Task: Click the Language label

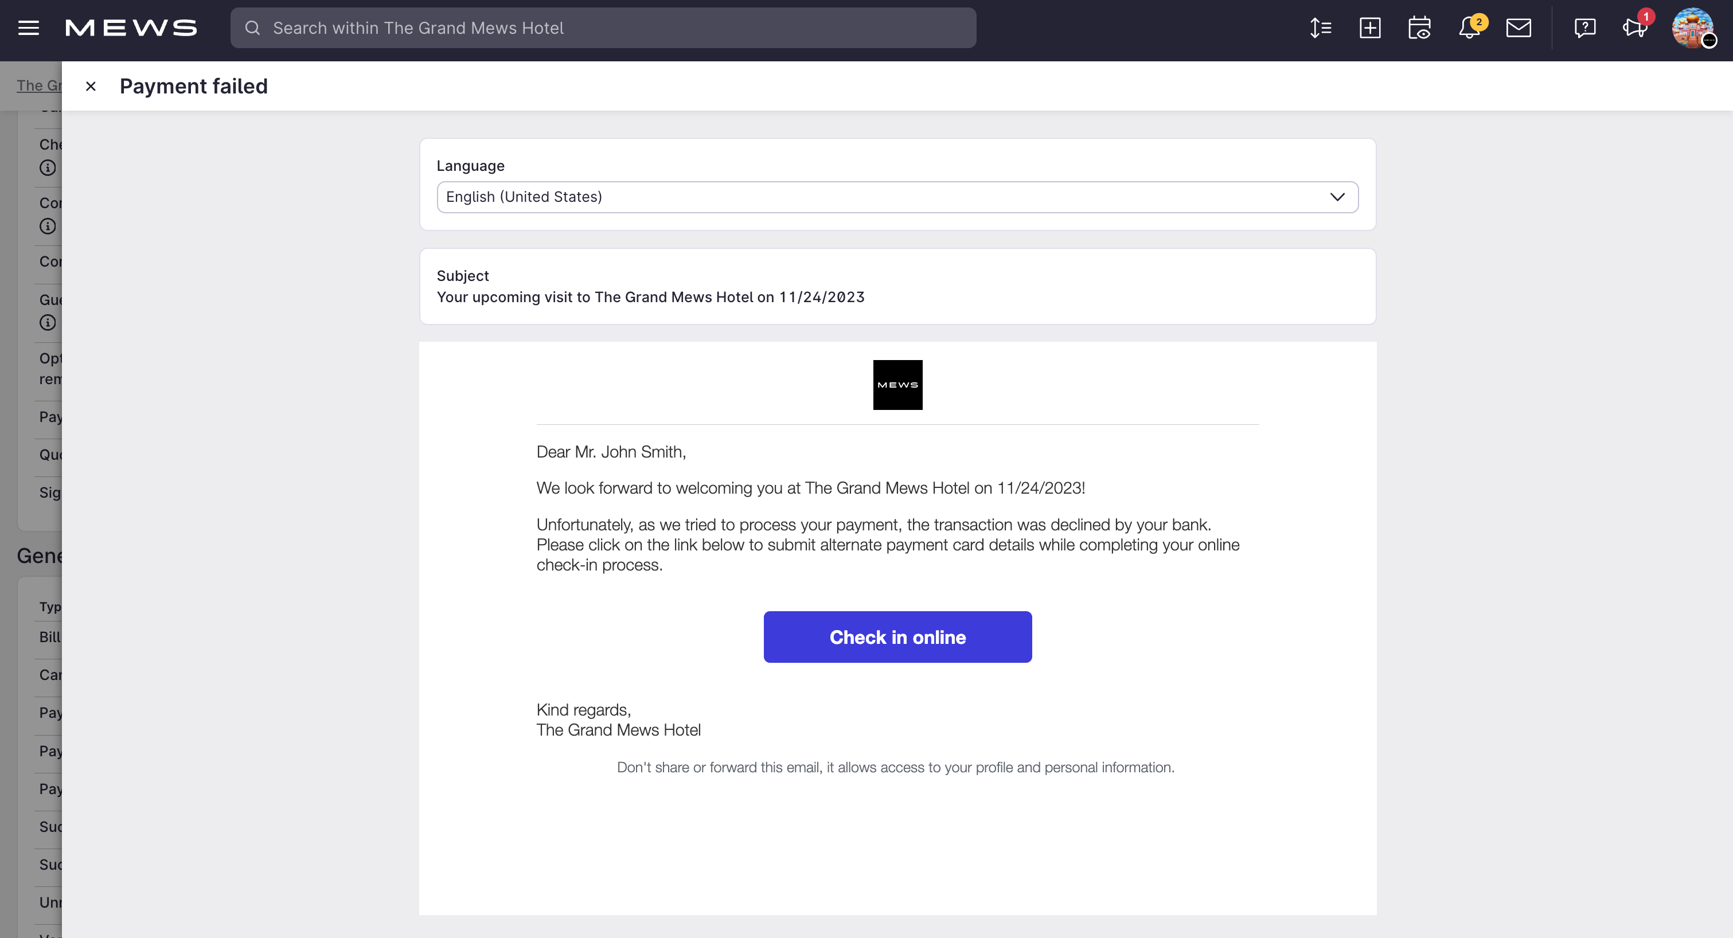Action: point(470,165)
